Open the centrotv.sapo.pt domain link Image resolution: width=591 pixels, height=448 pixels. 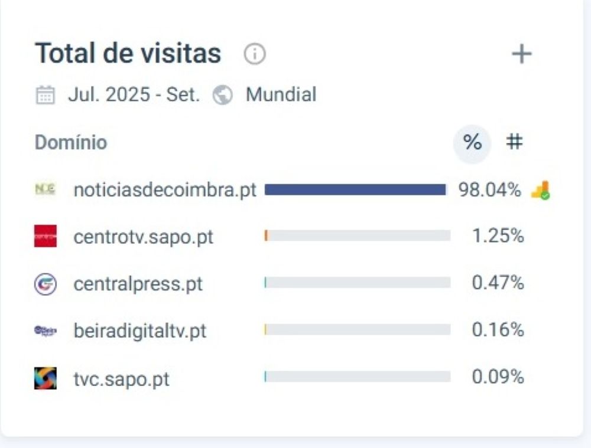pyautogui.click(x=143, y=237)
